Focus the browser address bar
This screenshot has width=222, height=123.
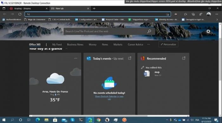tap(98, 14)
